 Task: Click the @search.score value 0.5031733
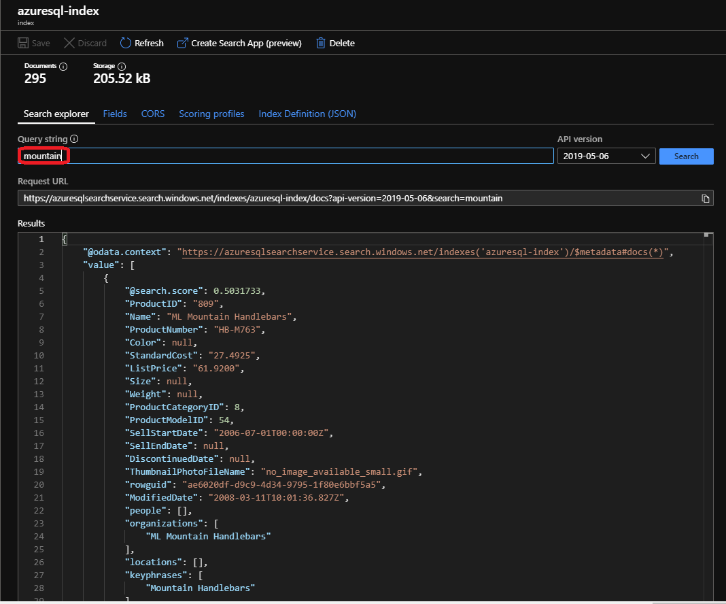(237, 291)
